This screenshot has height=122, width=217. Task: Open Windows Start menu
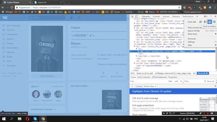click(x=4, y=119)
